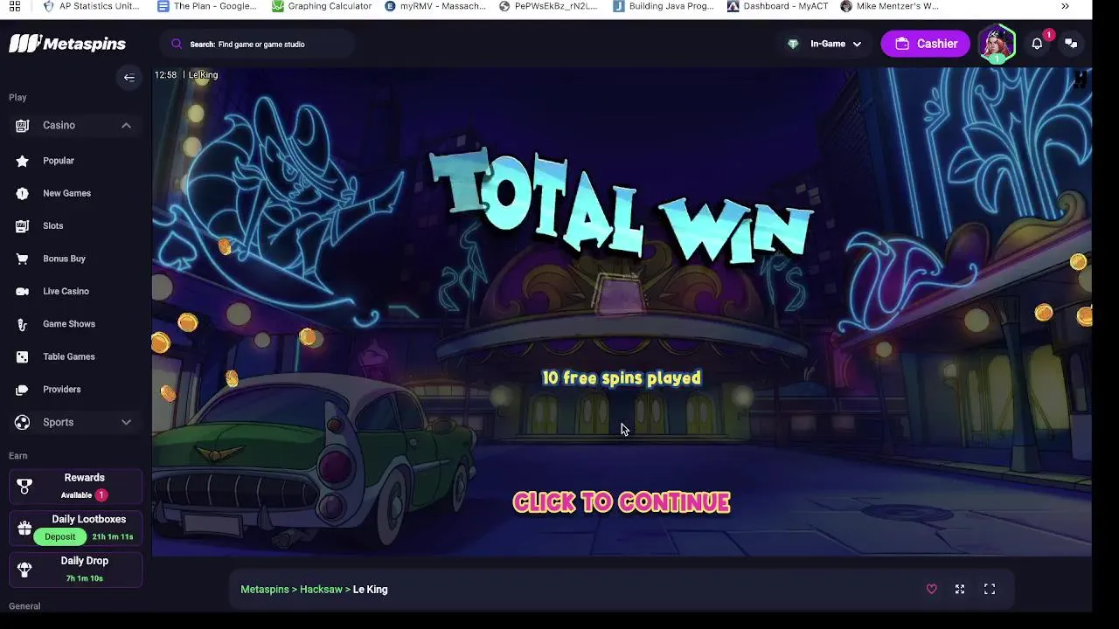Open Popular games menu item
1119x629 pixels.
pos(59,161)
